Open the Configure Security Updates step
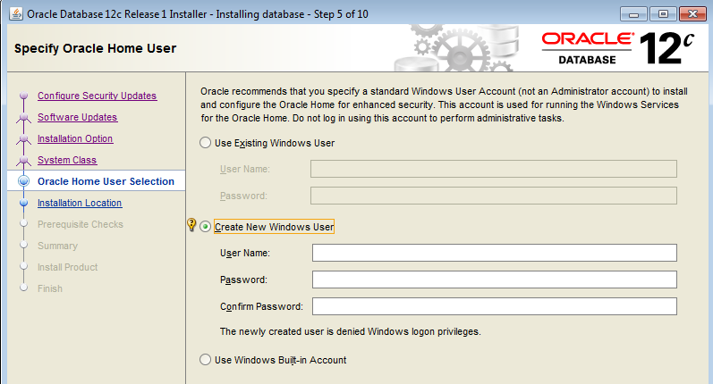Screen dimensions: 713x384 tap(97, 96)
